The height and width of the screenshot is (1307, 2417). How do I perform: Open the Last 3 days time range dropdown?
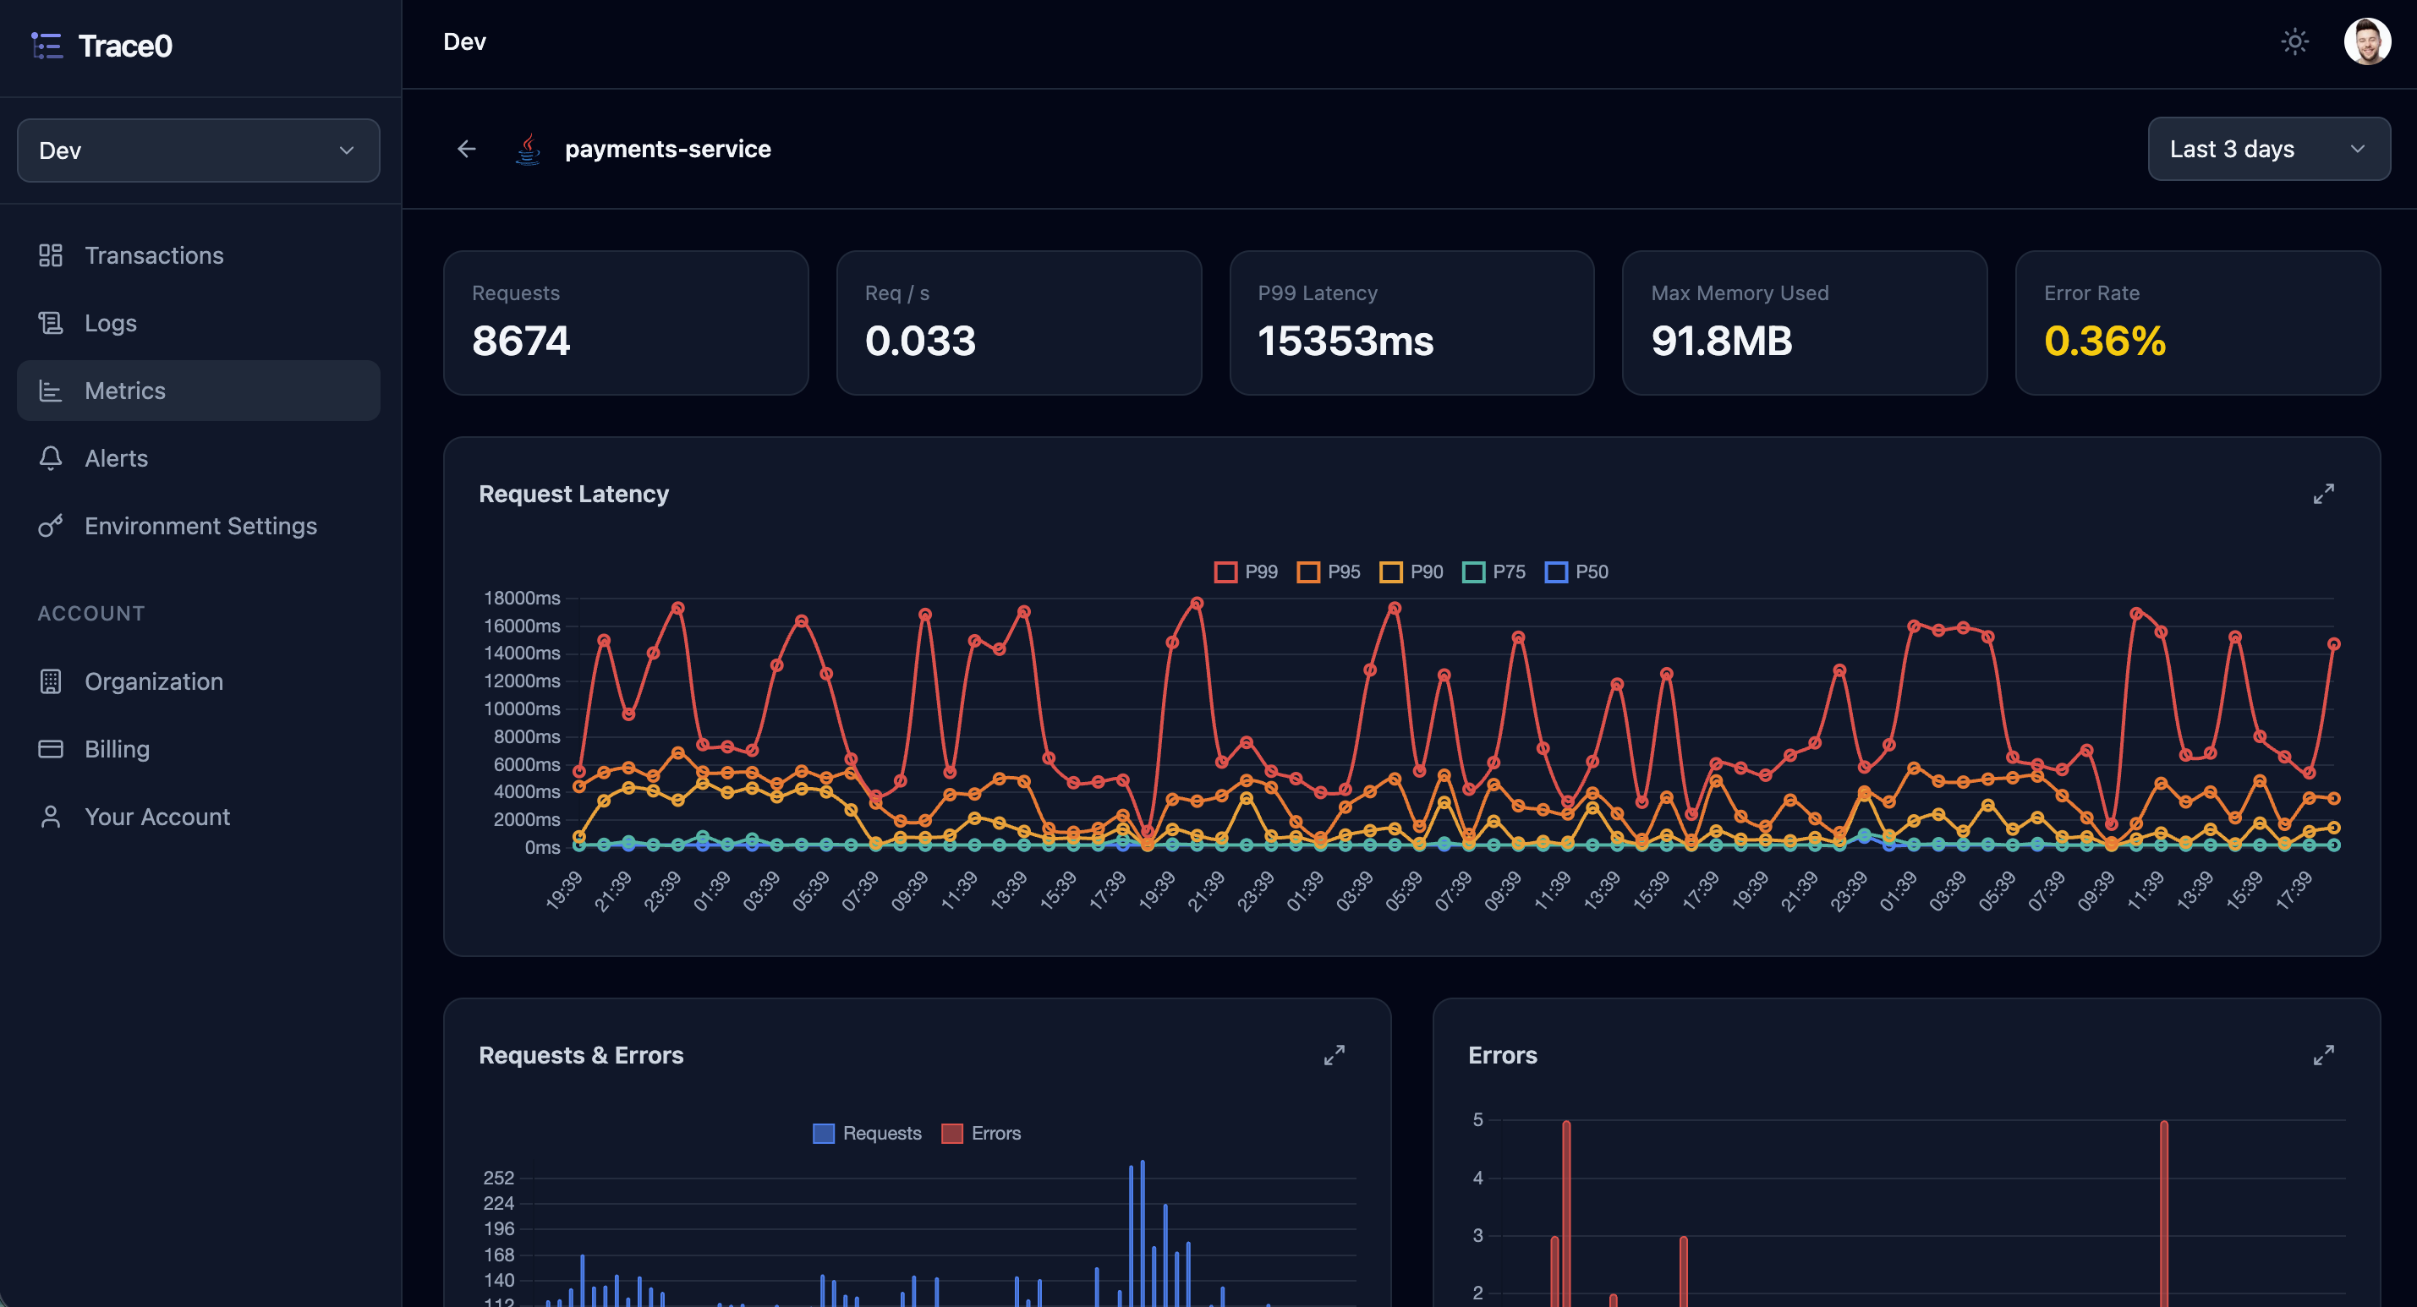2269,148
